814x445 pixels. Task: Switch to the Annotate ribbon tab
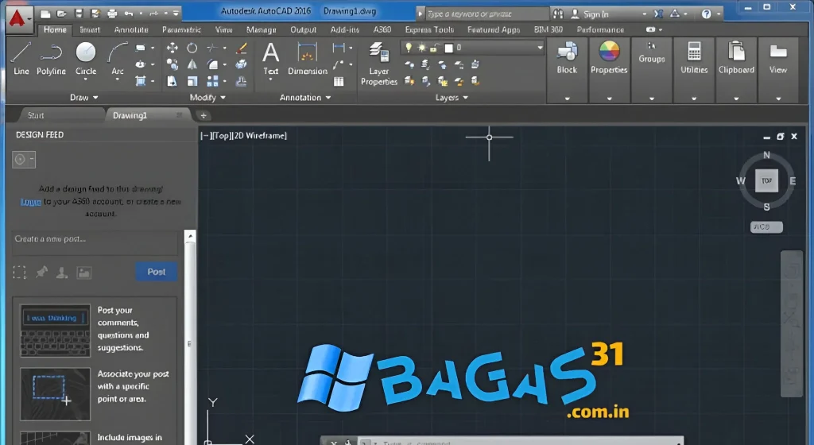pyautogui.click(x=131, y=29)
